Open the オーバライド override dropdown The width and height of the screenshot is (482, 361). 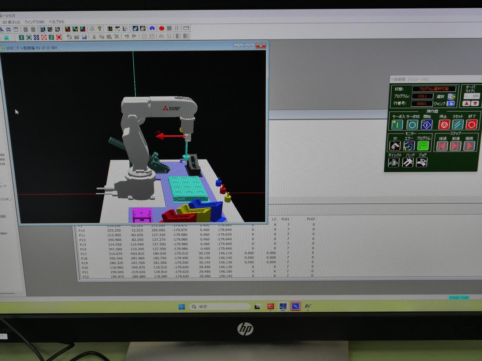point(472,96)
